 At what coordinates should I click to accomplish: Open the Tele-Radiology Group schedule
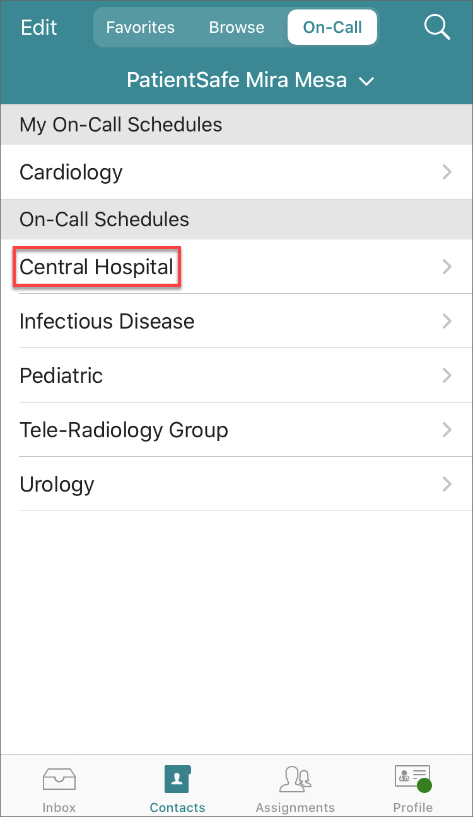tap(124, 430)
